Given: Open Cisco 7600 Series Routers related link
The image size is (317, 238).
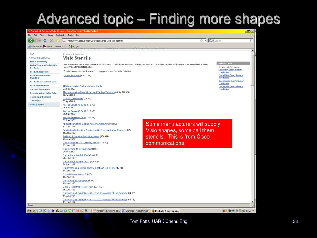Looking at the screenshot, I should [x=230, y=71].
